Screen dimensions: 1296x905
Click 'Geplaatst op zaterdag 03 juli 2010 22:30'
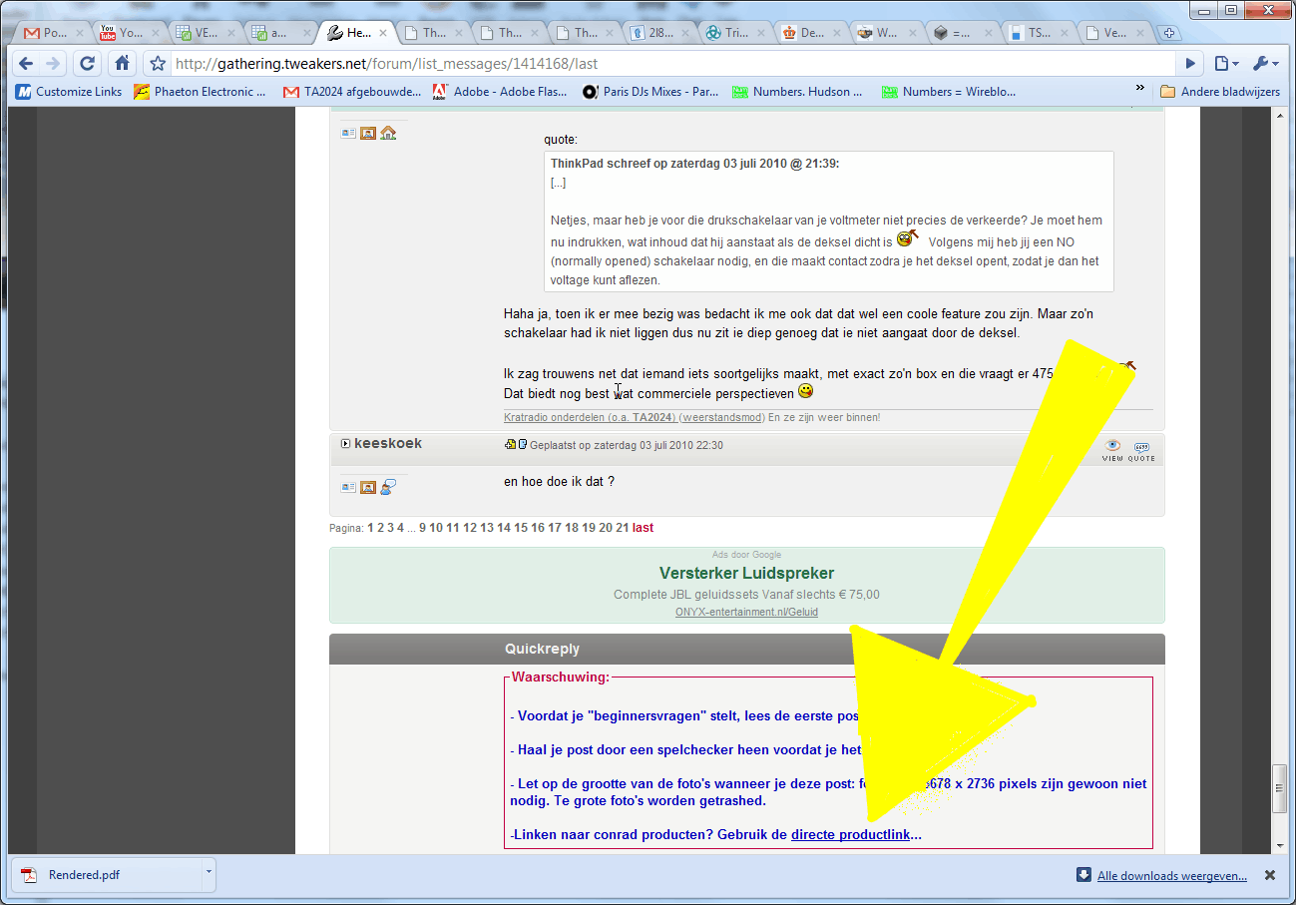click(627, 445)
